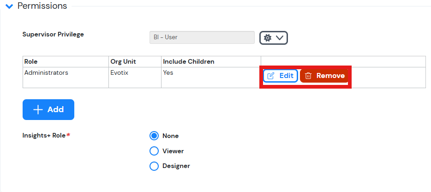Screen dimensions: 431x192
Task: Click the gear icon beside Supervisor Privilege
Action: 268,38
